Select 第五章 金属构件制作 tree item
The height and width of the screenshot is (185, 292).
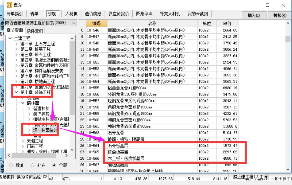click(45, 66)
